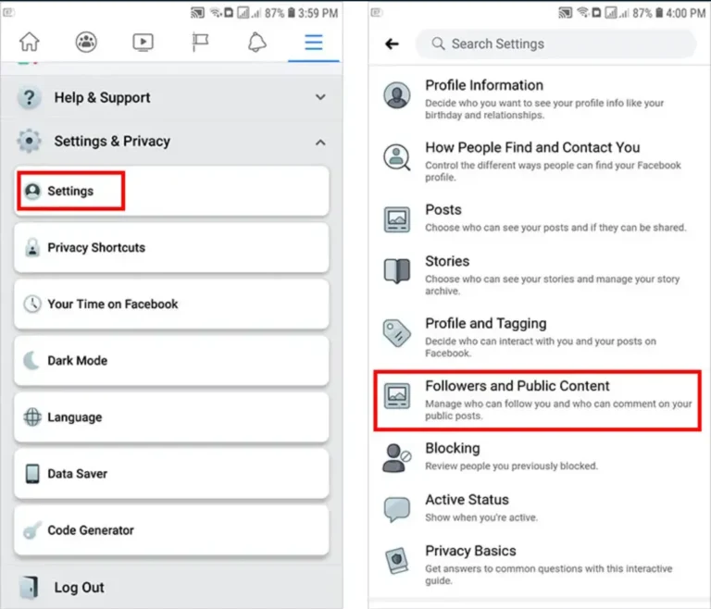Open Stories privacy settings

(x=540, y=274)
